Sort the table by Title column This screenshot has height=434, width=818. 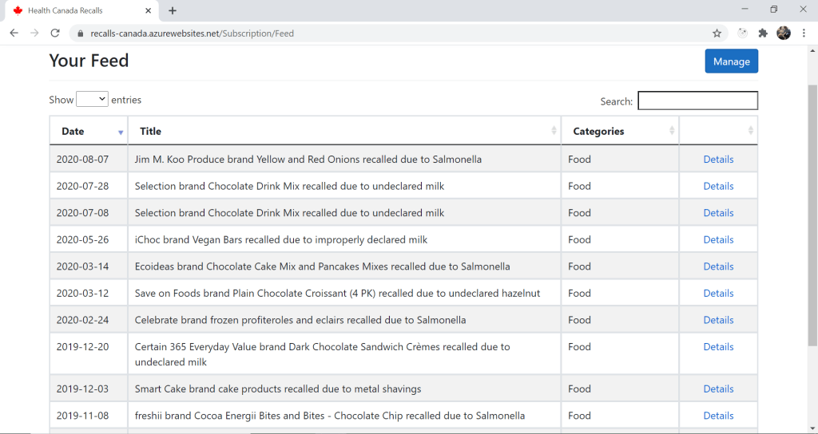pyautogui.click(x=343, y=131)
